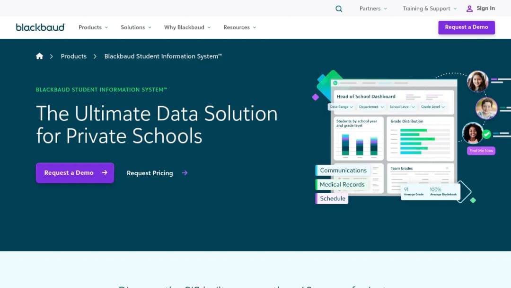Open the Solutions navigation menu
The image size is (511, 288).
pos(136,27)
